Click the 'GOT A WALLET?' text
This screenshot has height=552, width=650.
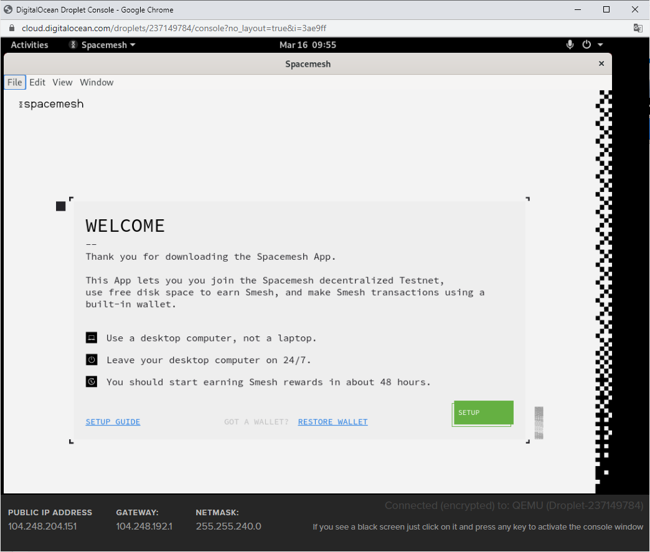pos(256,422)
